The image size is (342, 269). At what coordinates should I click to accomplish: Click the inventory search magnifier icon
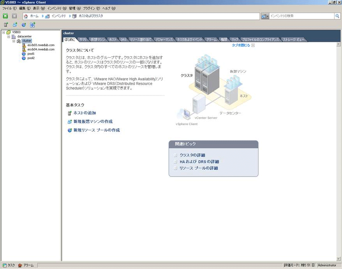[x=337, y=16]
